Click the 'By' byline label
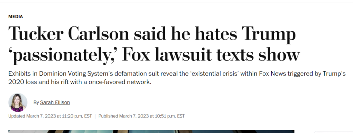Viewport: 353px width, 133px height. pos(36,102)
